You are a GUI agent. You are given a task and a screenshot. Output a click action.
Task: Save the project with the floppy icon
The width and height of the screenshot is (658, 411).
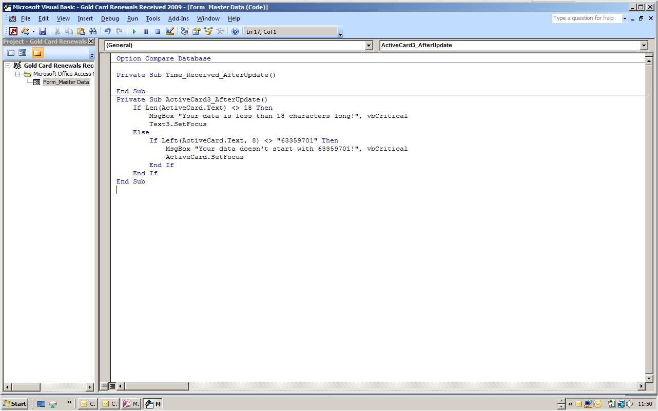[43, 32]
